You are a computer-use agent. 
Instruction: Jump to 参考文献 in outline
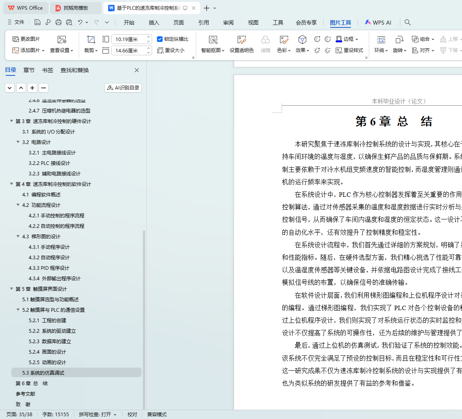(x=25, y=394)
